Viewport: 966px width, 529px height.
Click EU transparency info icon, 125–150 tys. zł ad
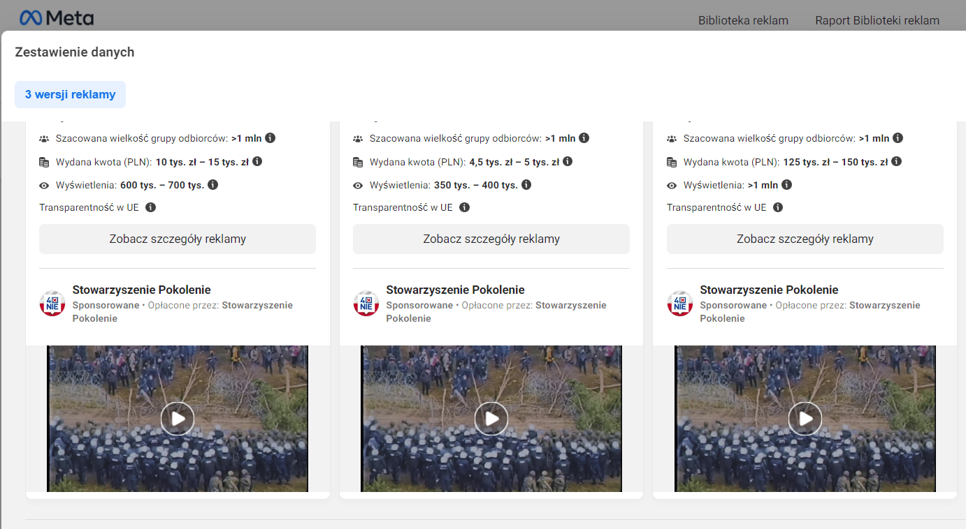778,207
